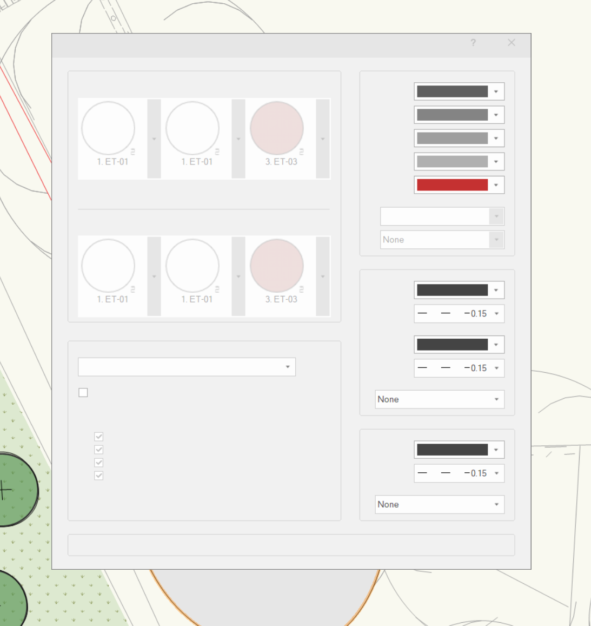
Task: Click the Help question mark icon
Action: [473, 43]
